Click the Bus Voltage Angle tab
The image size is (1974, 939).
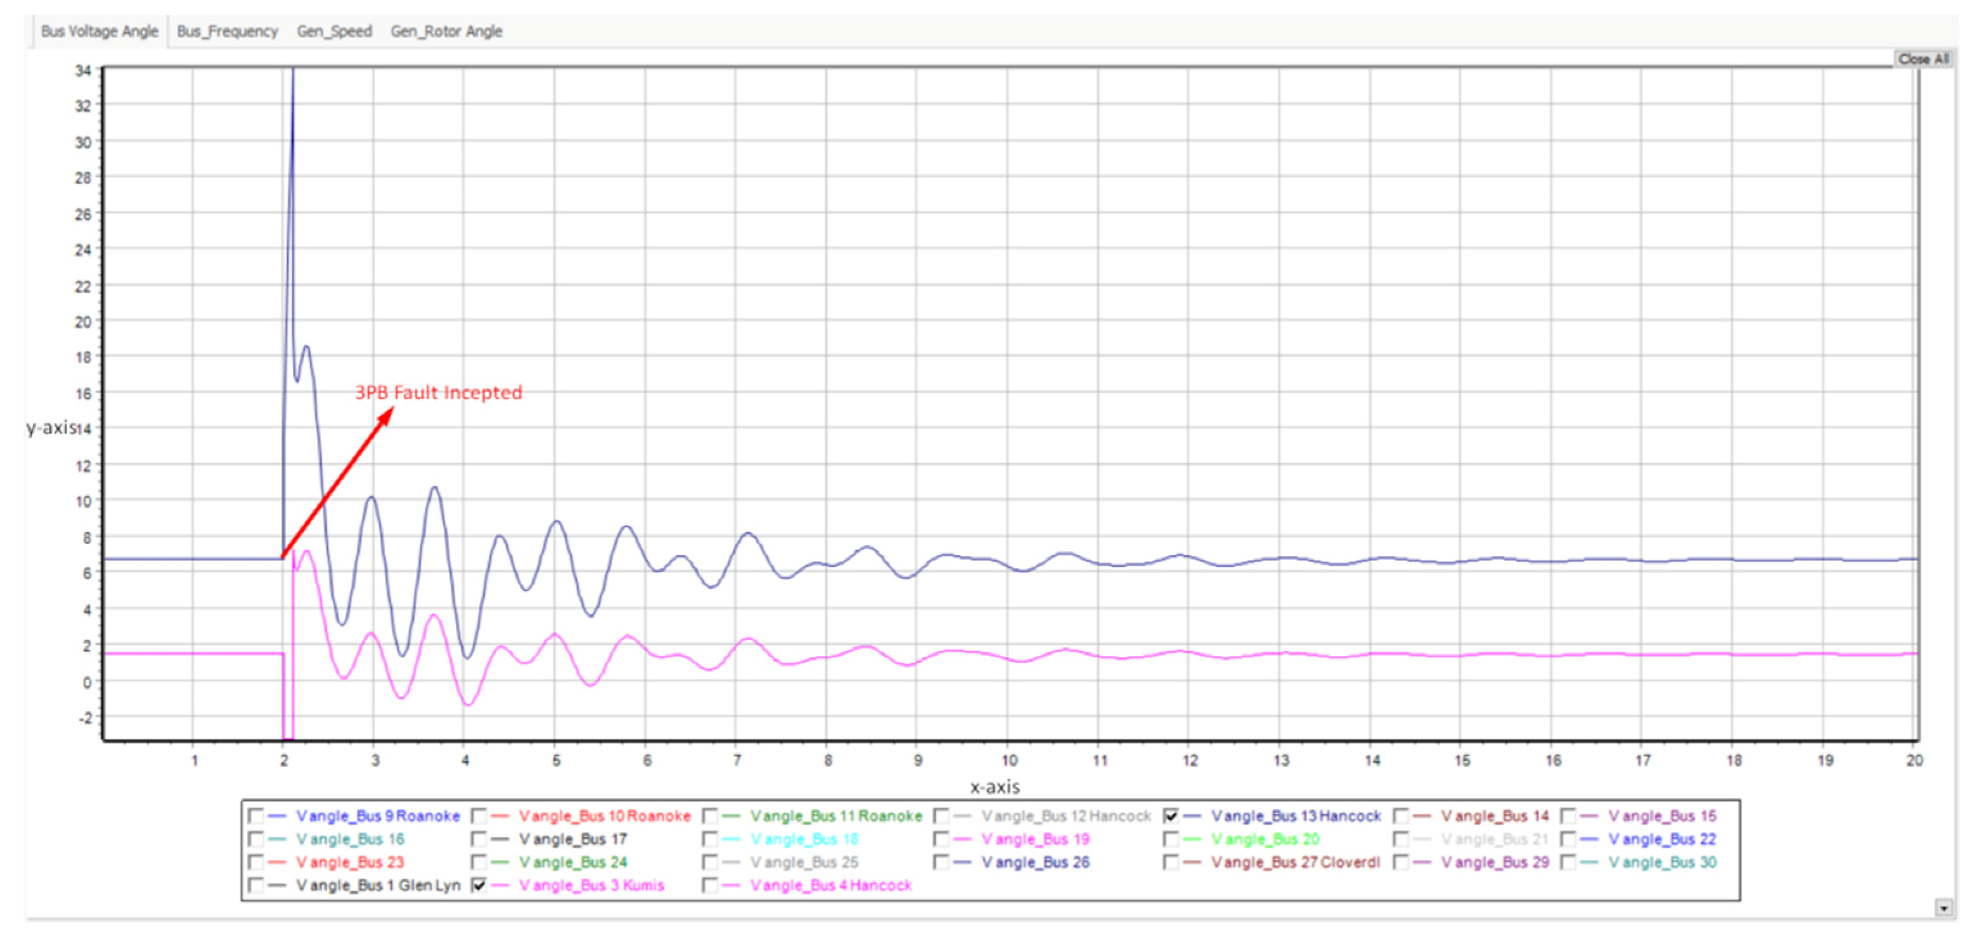click(x=99, y=31)
